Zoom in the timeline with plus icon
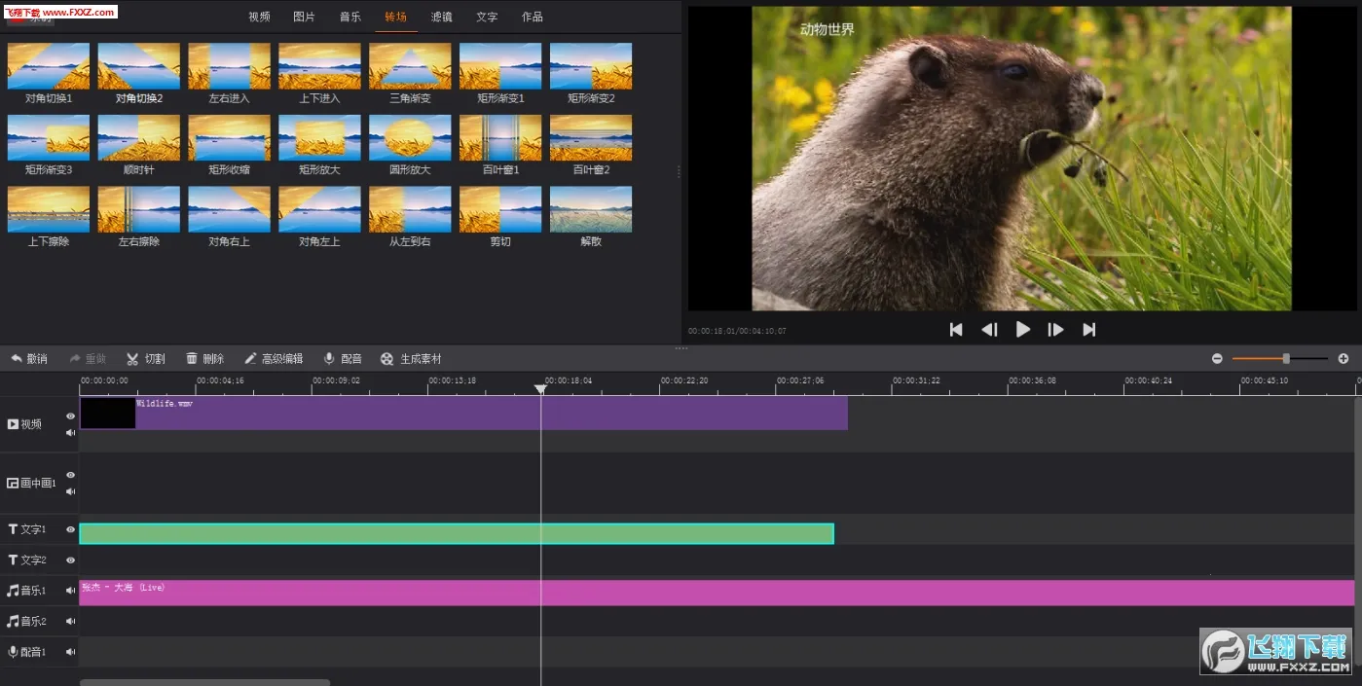This screenshot has height=686, width=1362. pyautogui.click(x=1344, y=359)
